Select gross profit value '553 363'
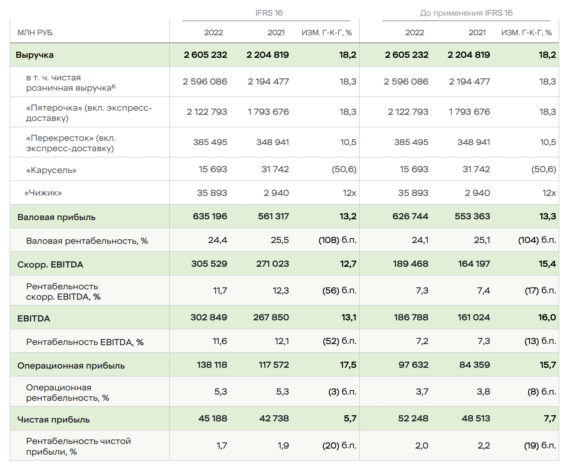567x470 pixels. pos(472,216)
